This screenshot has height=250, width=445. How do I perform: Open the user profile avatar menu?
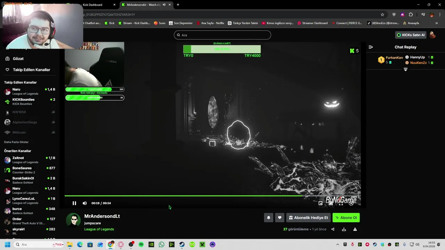[x=432, y=35]
